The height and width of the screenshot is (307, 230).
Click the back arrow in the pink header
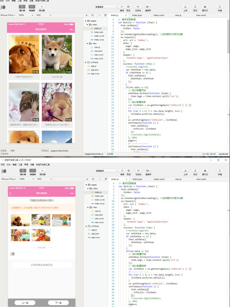[11, 193]
